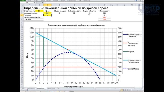Image resolution: width=164 pixels, height=92 pixels.
Task: Select the horizontal axis title 'Объем реализации'
Action: click(x=74, y=87)
